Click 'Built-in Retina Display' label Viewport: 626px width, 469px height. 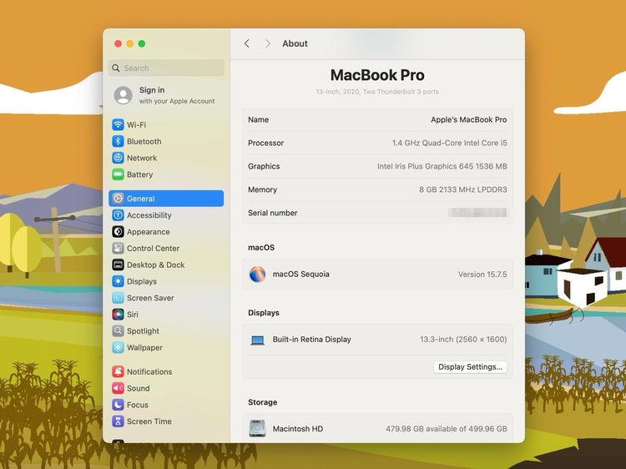pos(312,340)
